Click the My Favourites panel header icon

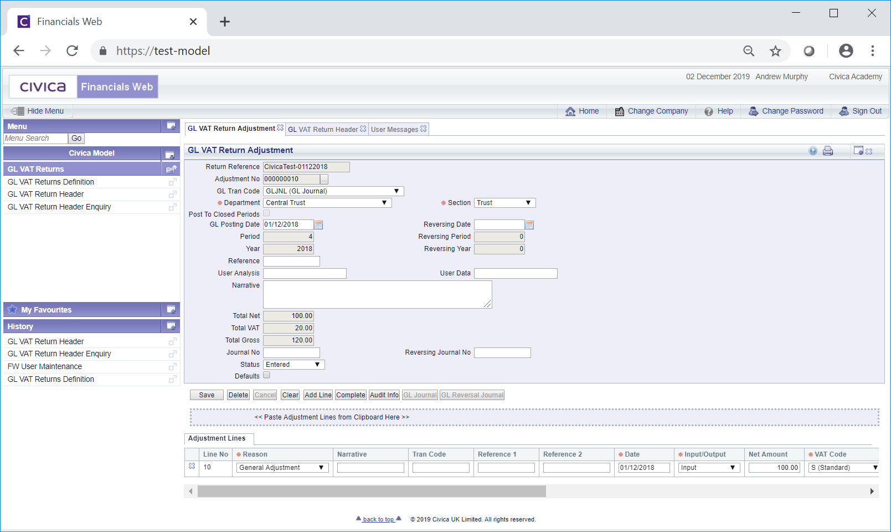click(171, 310)
